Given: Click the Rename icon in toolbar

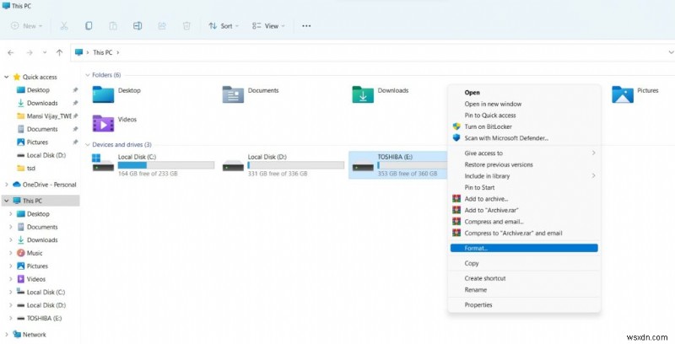Looking at the screenshot, I should (x=138, y=26).
